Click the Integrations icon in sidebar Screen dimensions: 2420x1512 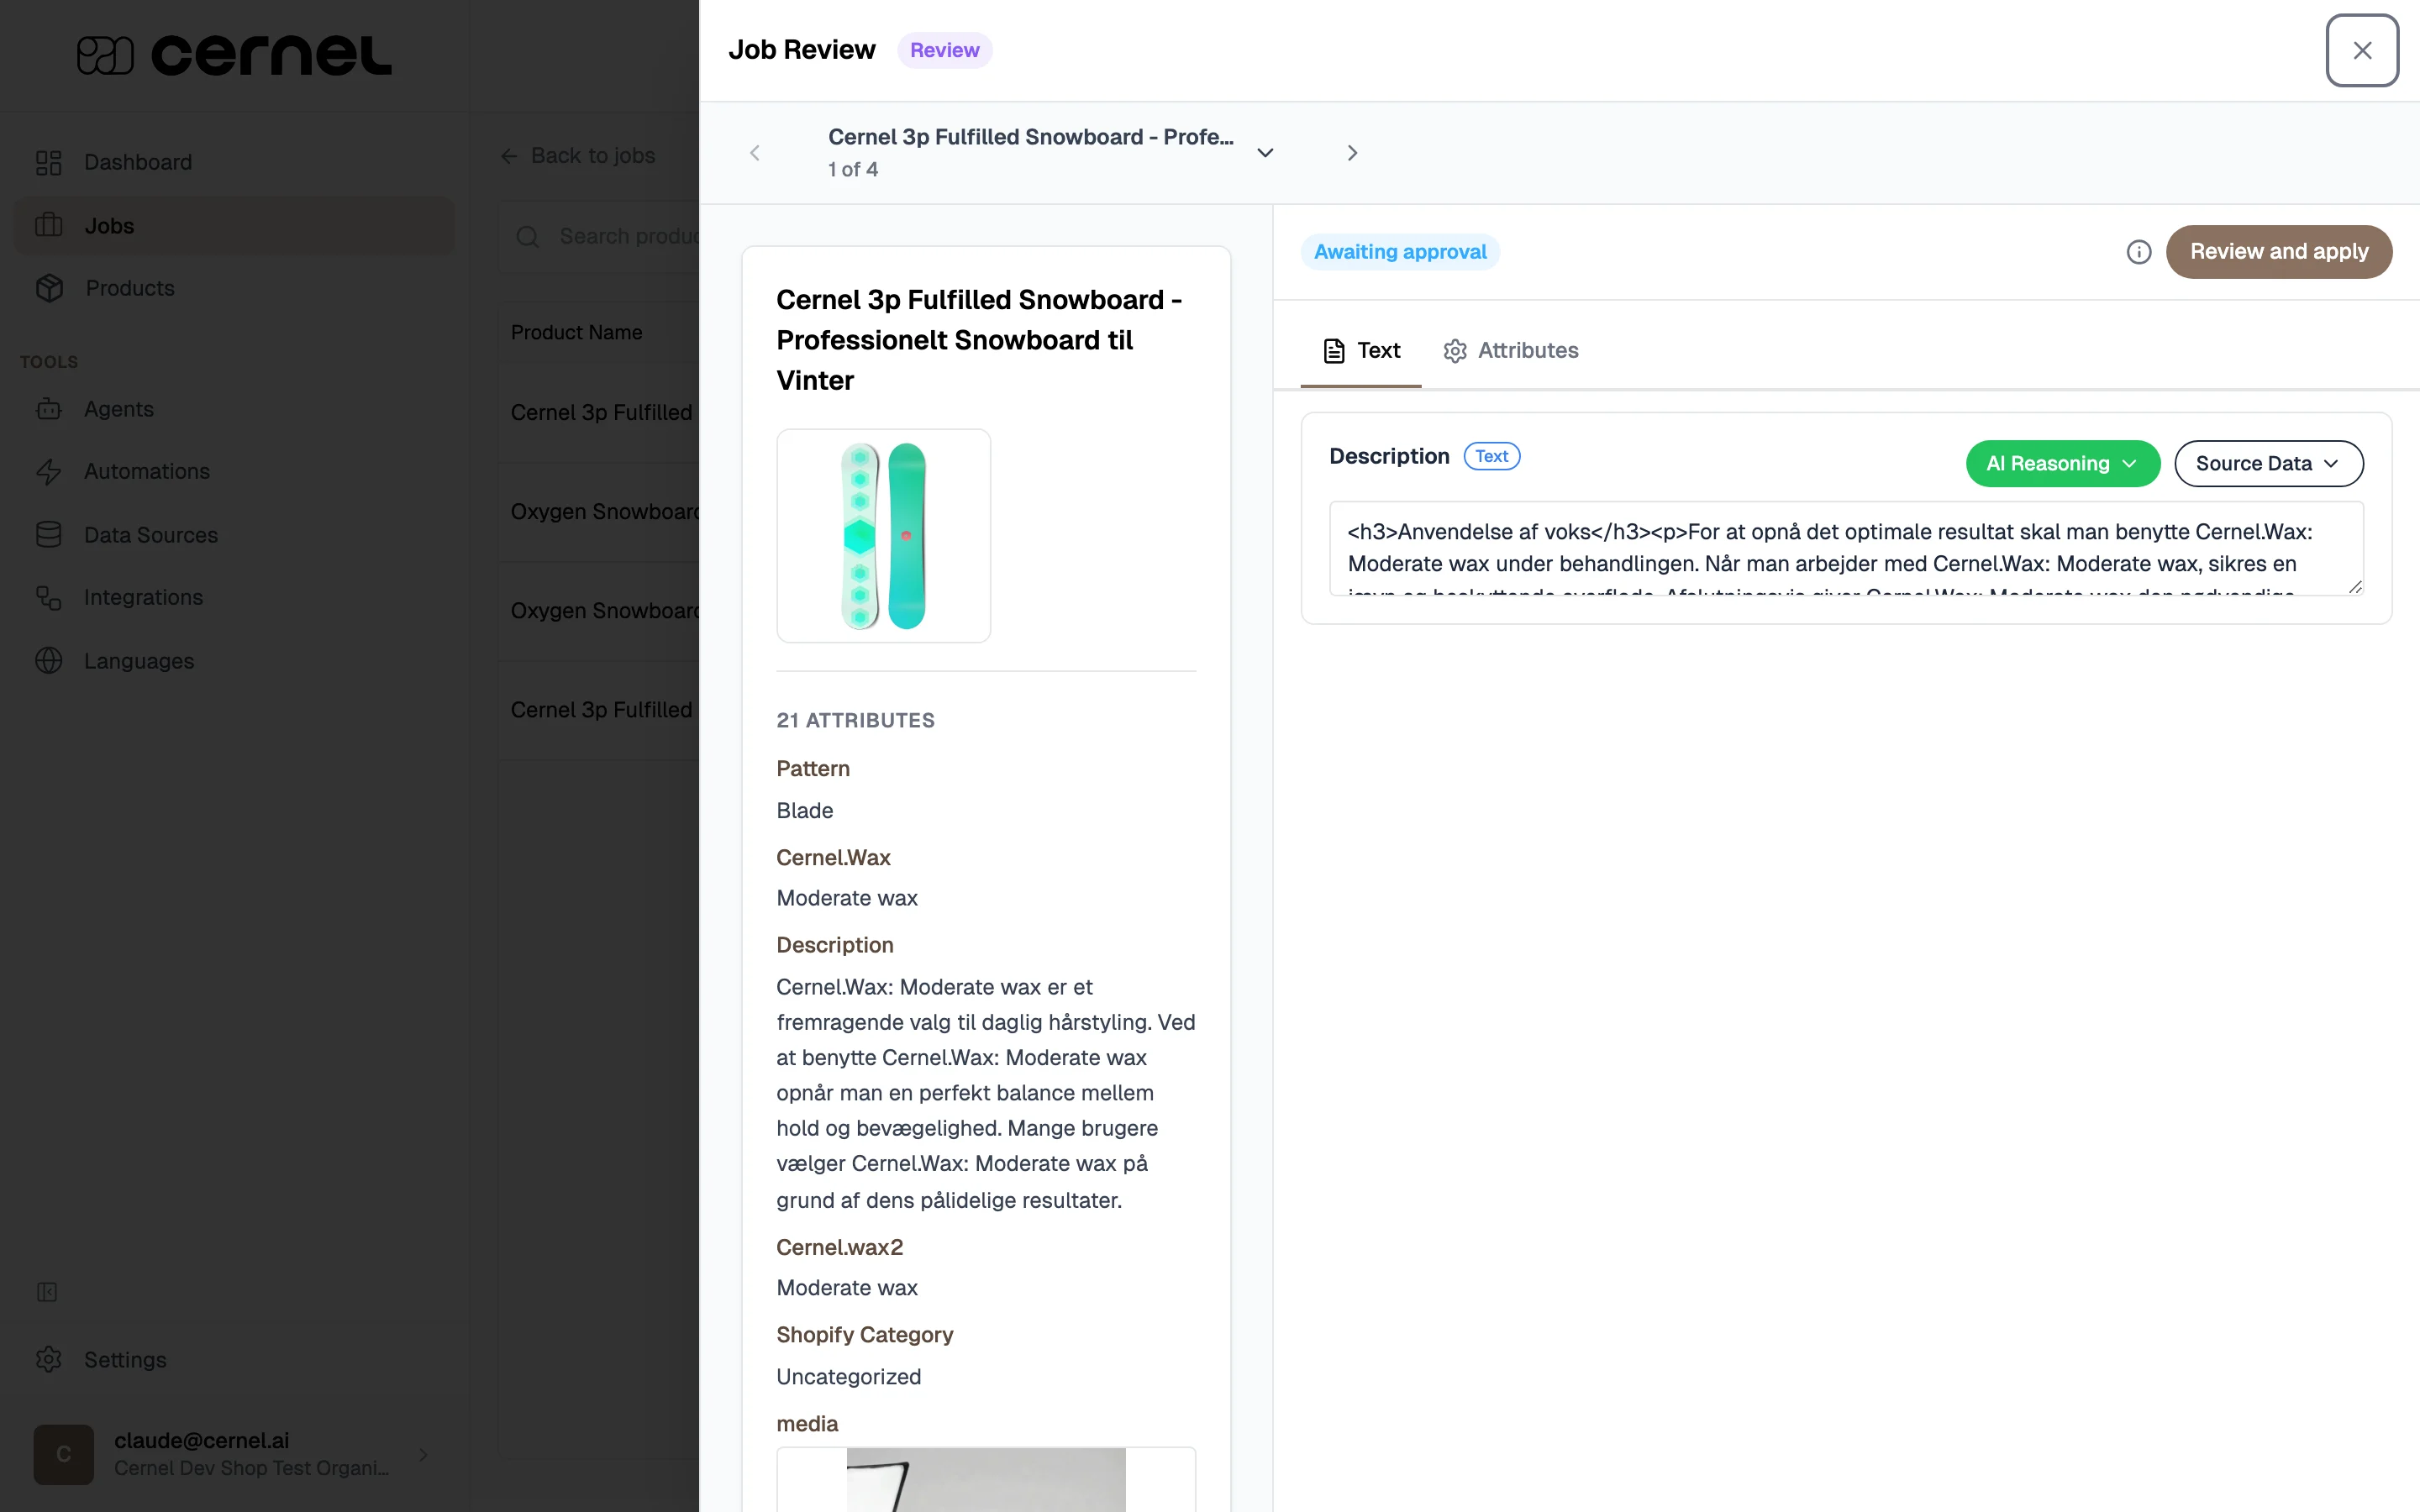click(x=49, y=597)
